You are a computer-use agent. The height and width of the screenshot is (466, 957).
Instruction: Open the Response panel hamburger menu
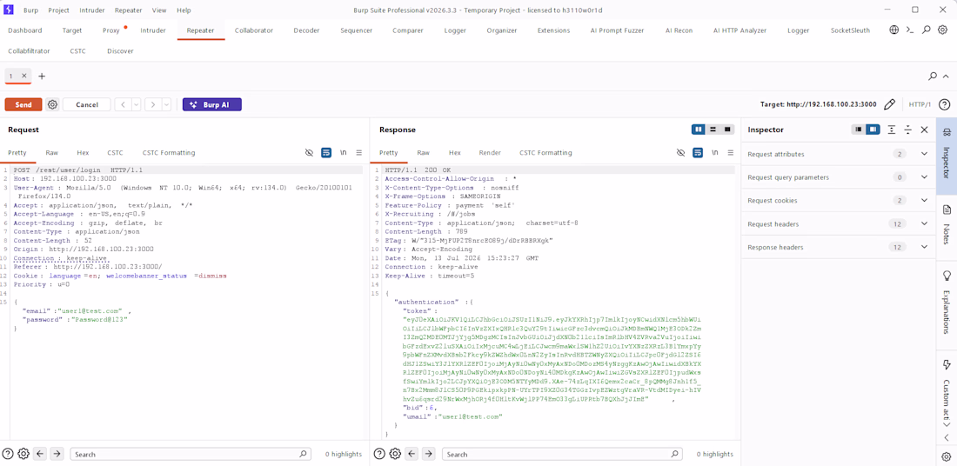730,152
